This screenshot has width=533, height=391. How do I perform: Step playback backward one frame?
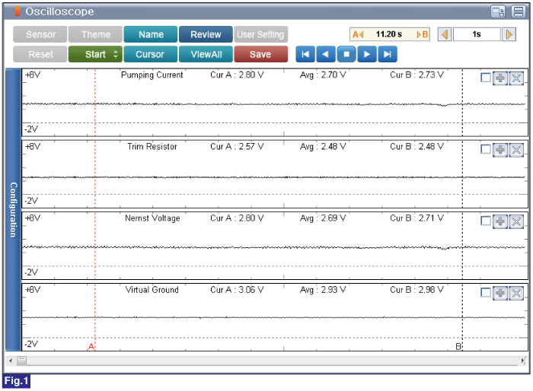coord(326,54)
